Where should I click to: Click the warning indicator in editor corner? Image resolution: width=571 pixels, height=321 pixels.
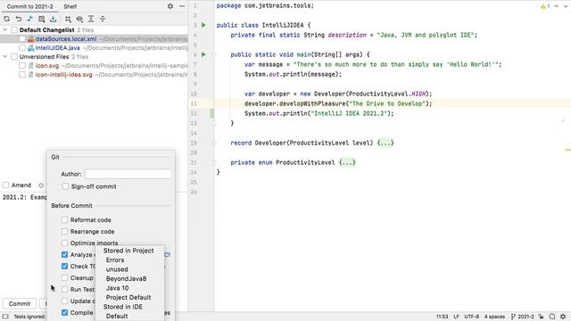click(545, 6)
